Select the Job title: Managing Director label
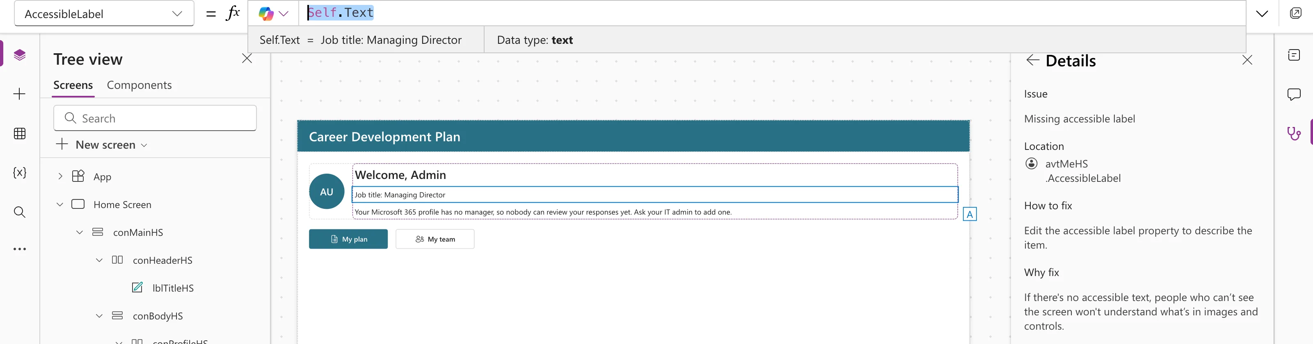 654,195
